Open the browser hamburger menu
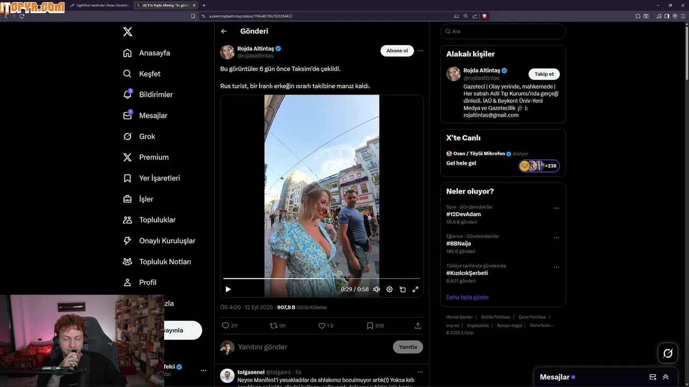This screenshot has height=387, width=689. tap(683, 16)
